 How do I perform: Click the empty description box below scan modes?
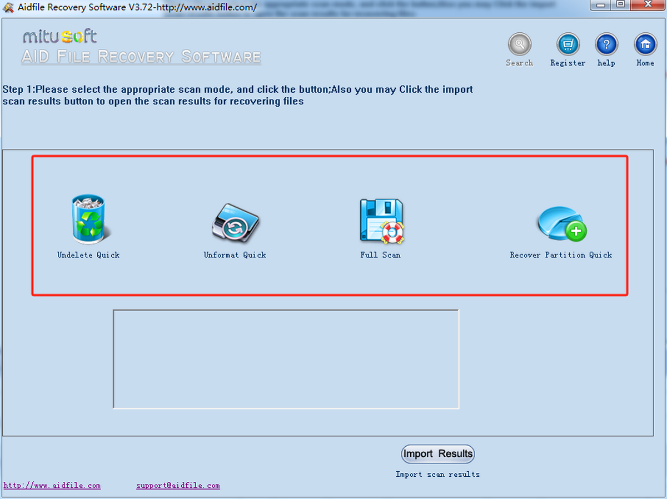point(286,359)
